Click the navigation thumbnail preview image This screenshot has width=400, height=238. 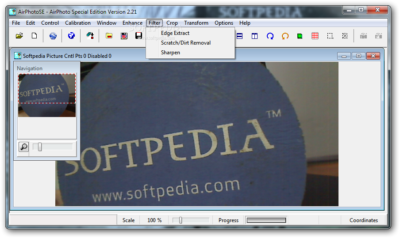point(47,95)
